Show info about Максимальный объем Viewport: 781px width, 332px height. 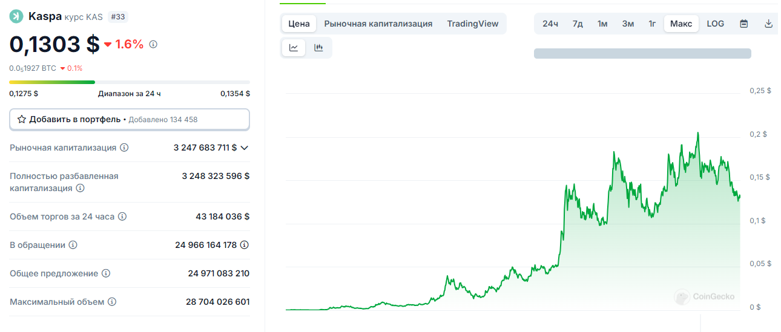coord(112,302)
